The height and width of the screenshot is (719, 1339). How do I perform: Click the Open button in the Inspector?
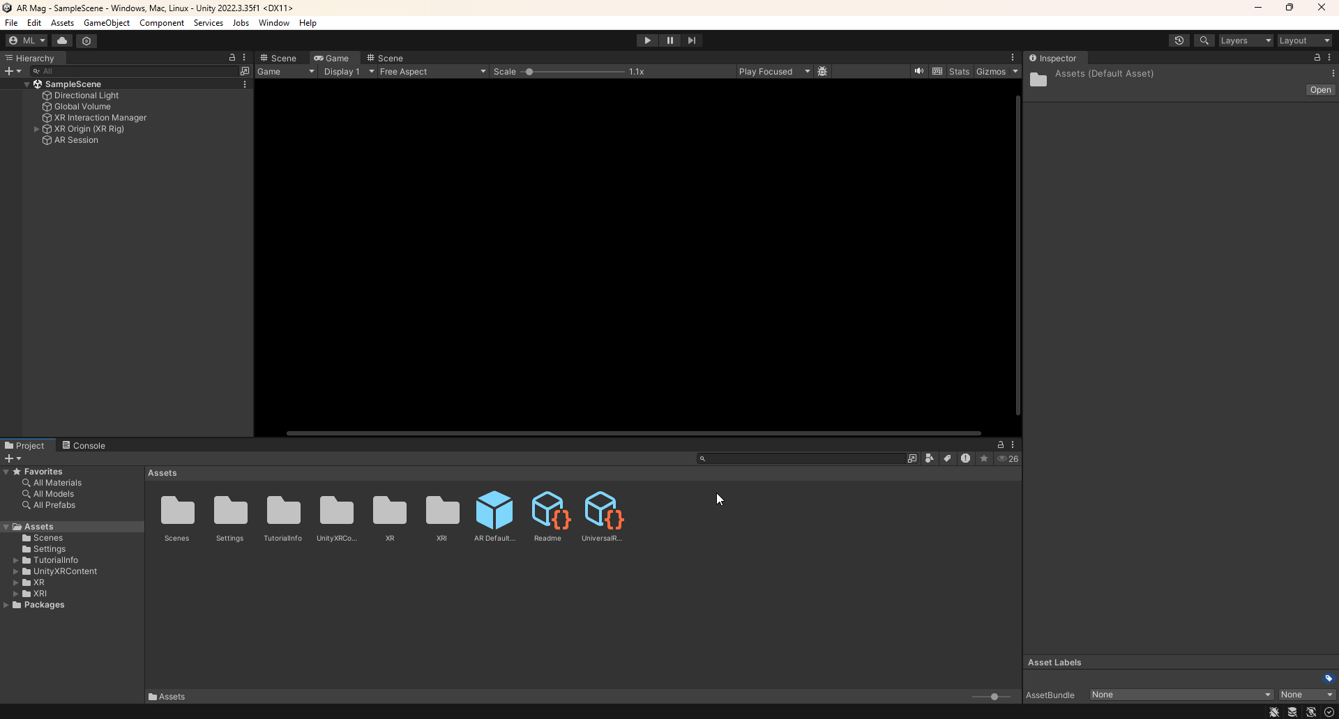pyautogui.click(x=1320, y=90)
